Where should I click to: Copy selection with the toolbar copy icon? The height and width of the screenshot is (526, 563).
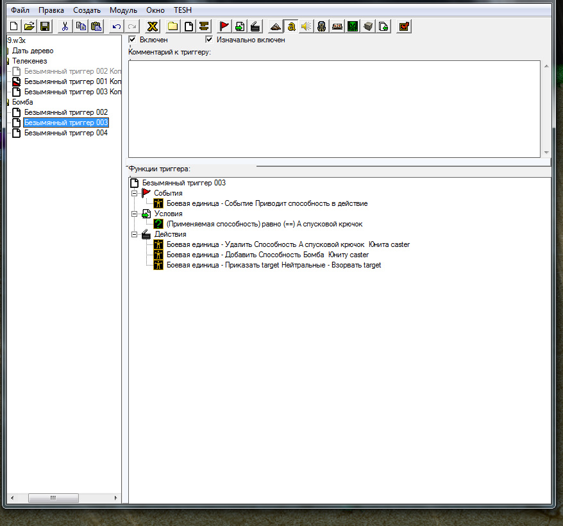point(81,26)
